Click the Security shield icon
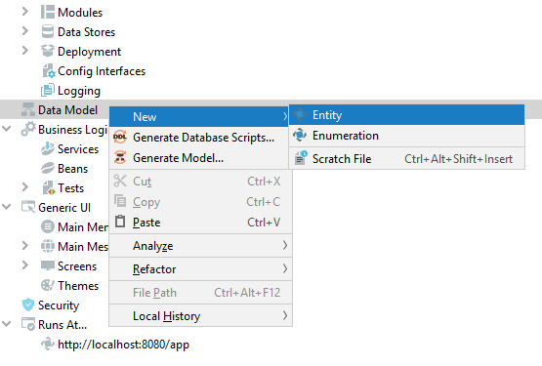Viewport: 542px width, 366px height. [x=28, y=305]
